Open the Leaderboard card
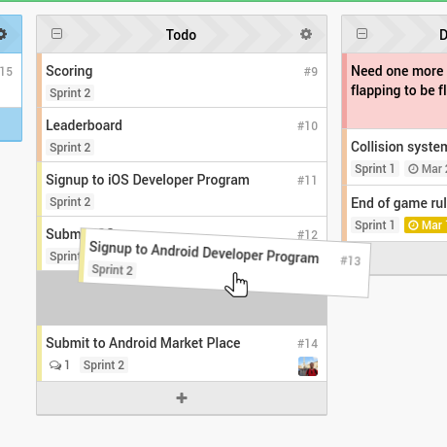This screenshot has height=447, width=447. (x=184, y=135)
